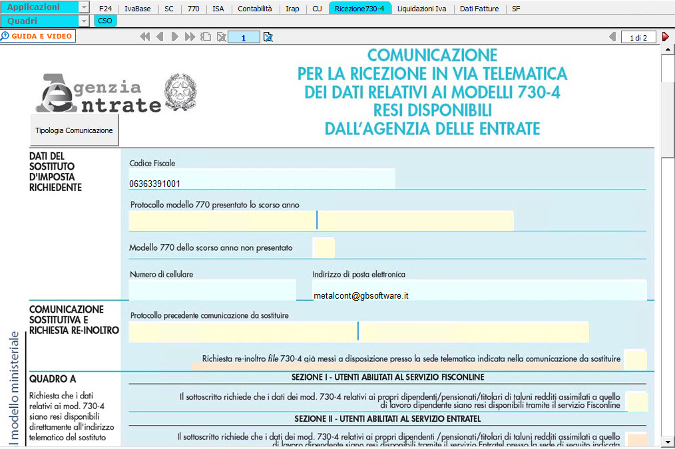Open the IvaBase tab
The width and height of the screenshot is (675, 449).
137,9
